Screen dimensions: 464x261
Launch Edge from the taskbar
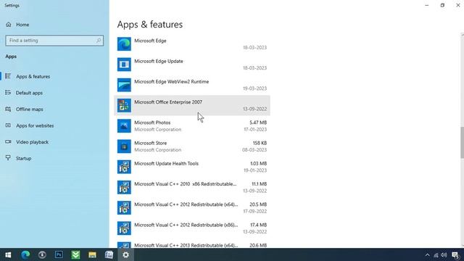coord(25,254)
